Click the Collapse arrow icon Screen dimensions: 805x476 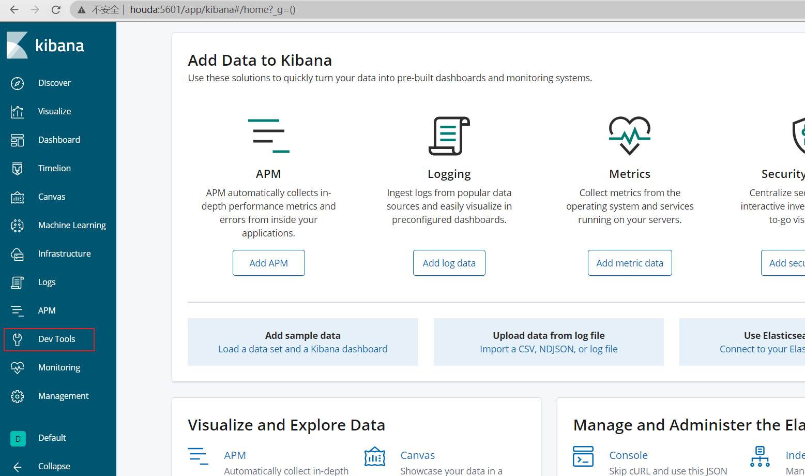pyautogui.click(x=17, y=467)
